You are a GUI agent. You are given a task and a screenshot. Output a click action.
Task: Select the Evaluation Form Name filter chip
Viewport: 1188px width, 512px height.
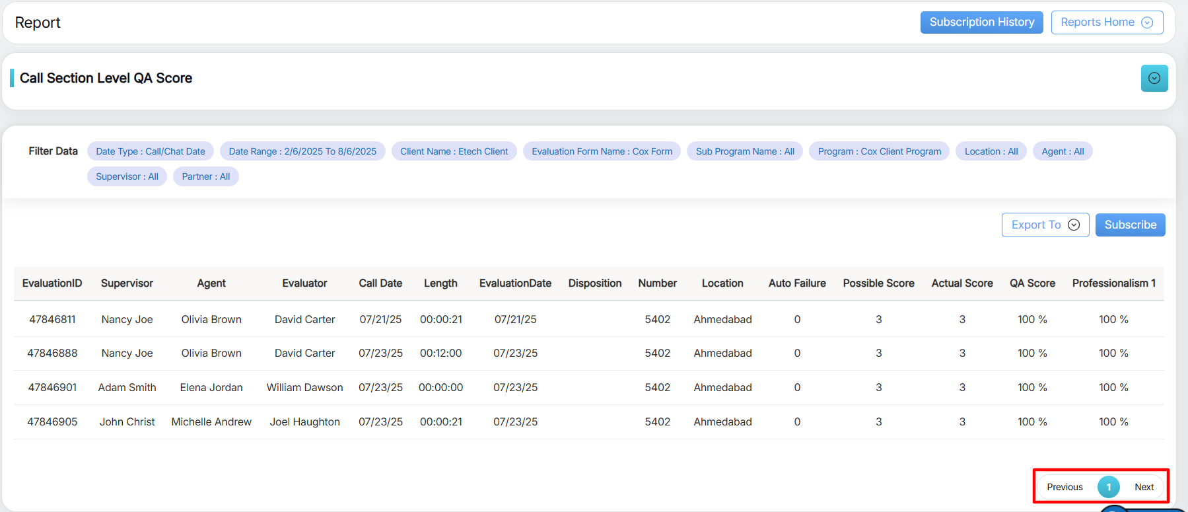602,151
